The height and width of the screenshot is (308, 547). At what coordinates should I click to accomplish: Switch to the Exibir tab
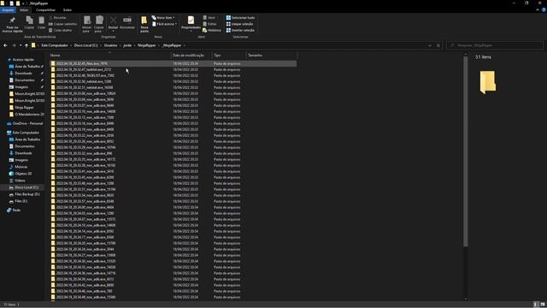click(x=67, y=10)
